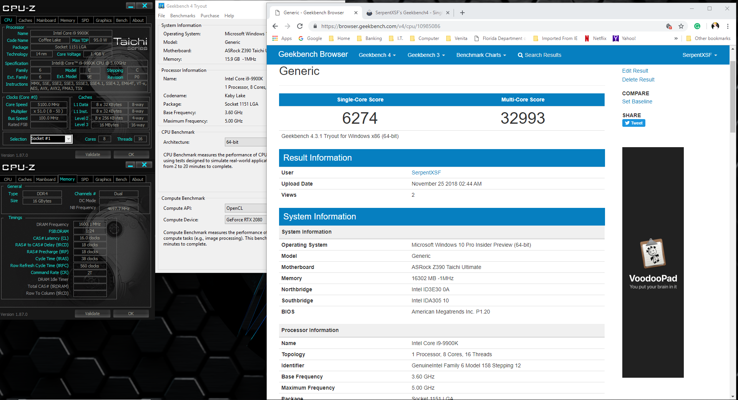Viewport: 738px width, 400px height.
Task: Click the Delete Result link
Action: [x=638, y=80]
